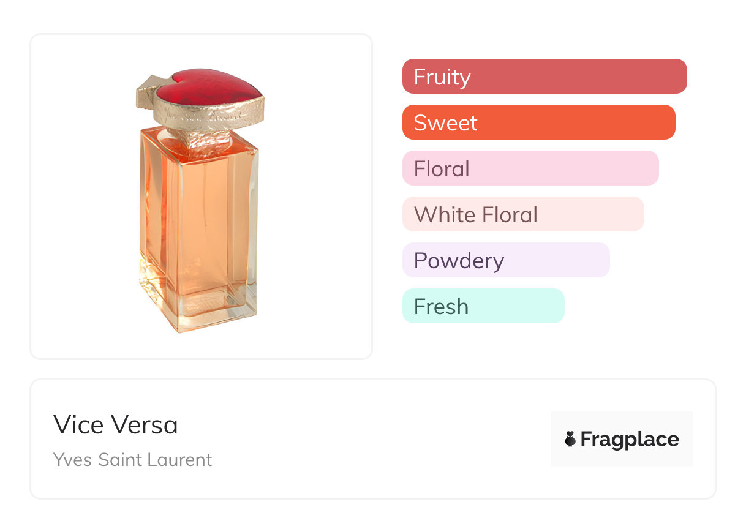Click the blank space below the Fresh bar
The image size is (746, 529).
pos(484,343)
